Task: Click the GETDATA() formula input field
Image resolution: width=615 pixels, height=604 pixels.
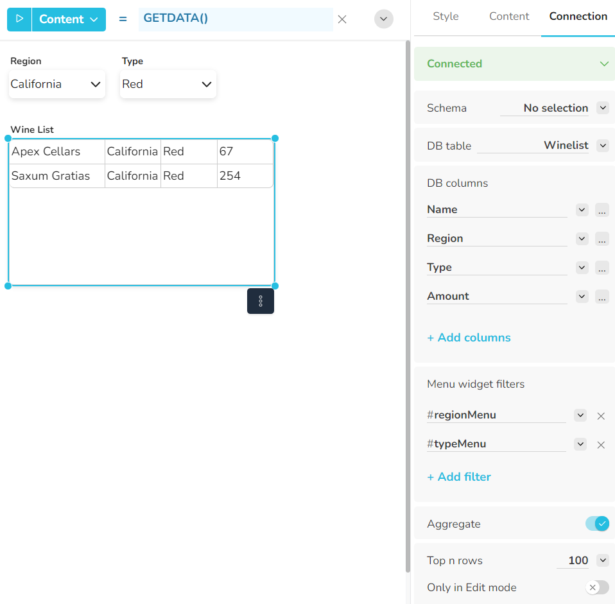Action: [235, 19]
